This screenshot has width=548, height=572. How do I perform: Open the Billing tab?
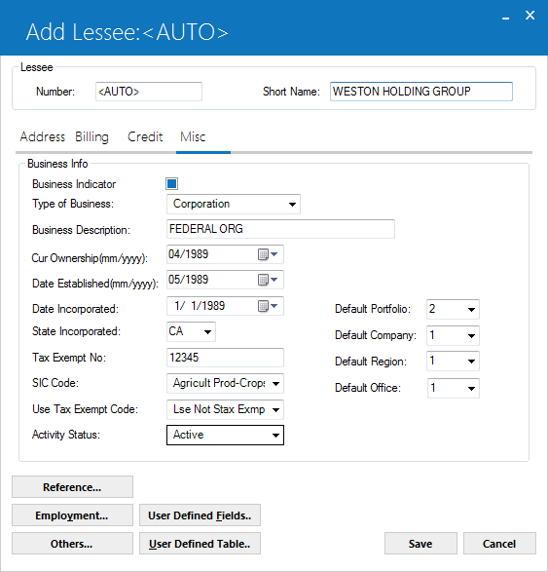tap(91, 136)
